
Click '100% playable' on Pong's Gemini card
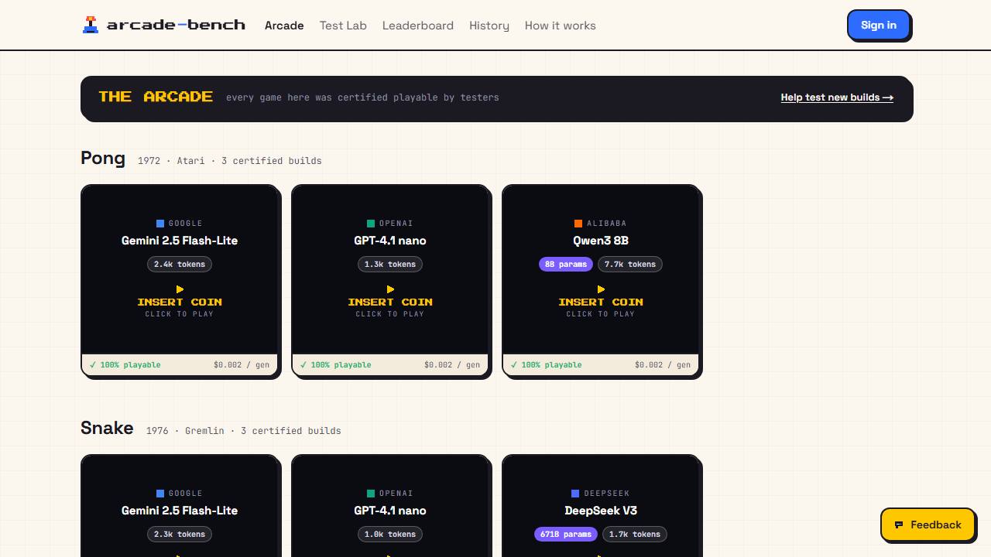click(130, 365)
